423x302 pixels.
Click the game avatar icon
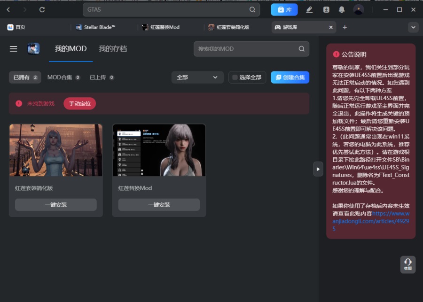tap(34, 49)
